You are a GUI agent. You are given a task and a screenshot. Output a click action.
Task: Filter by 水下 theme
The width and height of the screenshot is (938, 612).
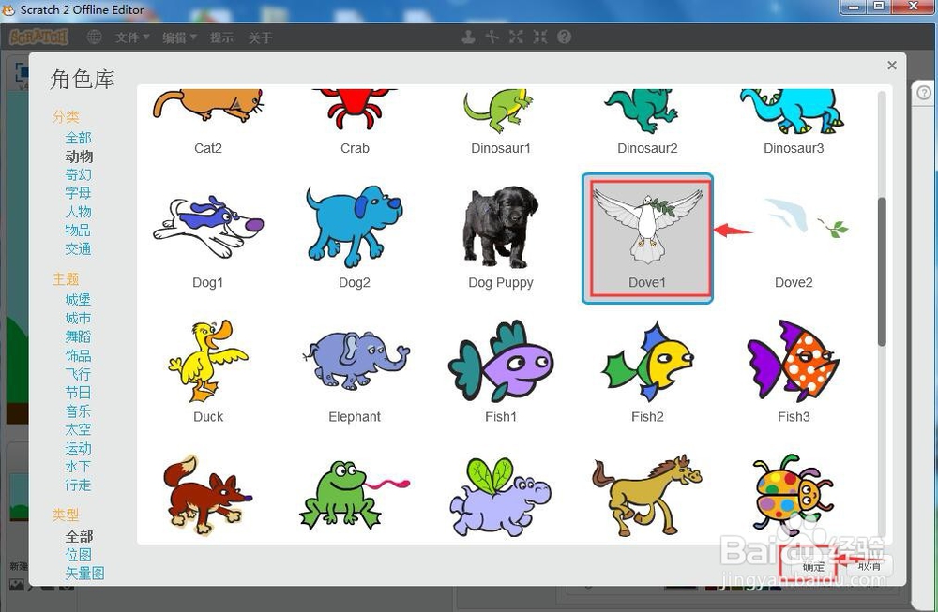pos(79,467)
